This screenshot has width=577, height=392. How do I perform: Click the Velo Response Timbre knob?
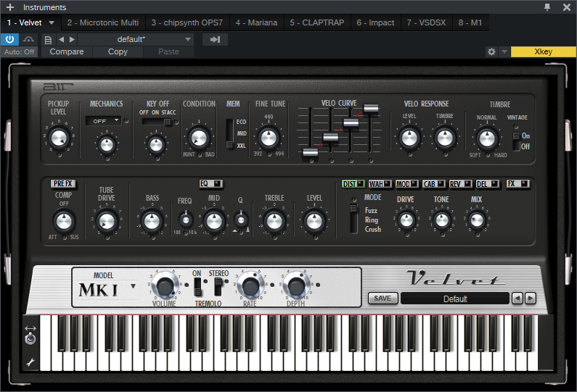click(444, 138)
